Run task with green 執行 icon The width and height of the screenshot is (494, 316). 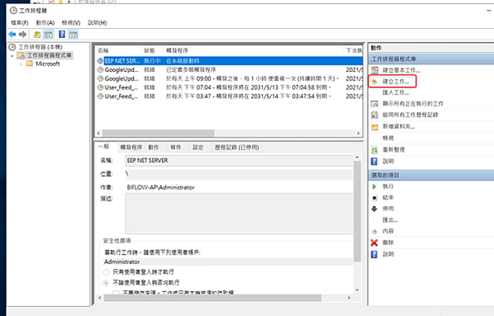[x=374, y=186]
